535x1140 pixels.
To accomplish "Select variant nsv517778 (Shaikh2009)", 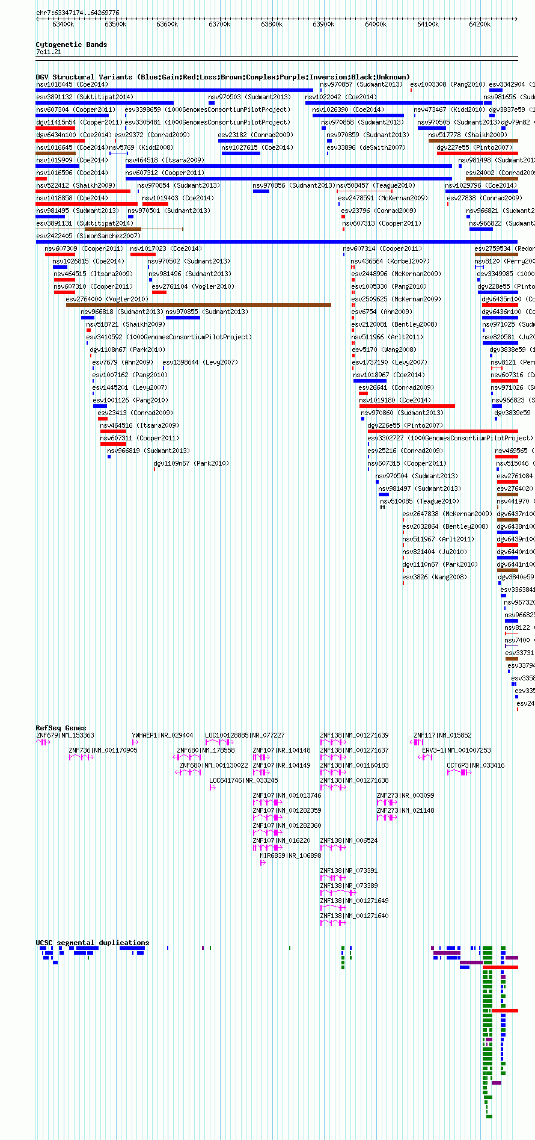I will (x=468, y=135).
